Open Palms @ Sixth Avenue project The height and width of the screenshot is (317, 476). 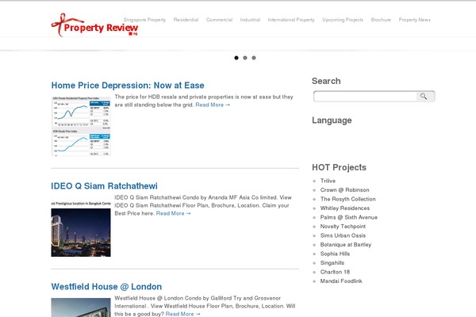click(x=349, y=217)
